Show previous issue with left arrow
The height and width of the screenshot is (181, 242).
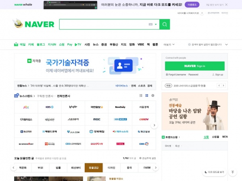pos(219,85)
